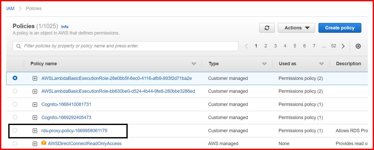Navigate to IAM via breadcrumb
The image size is (374, 150).
10,8
